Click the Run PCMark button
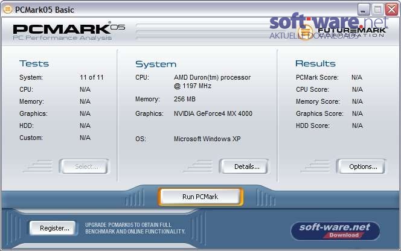This screenshot has width=401, height=251. (200, 197)
